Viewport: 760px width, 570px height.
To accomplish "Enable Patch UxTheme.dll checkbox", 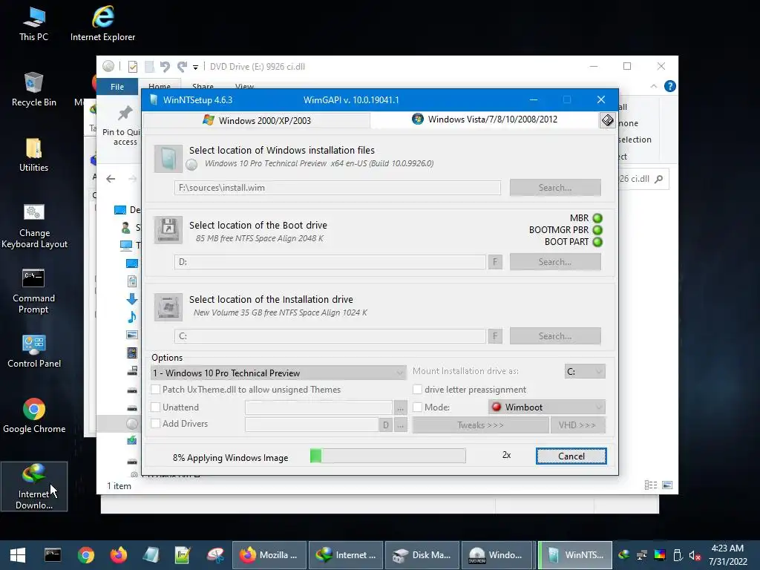I will pyautogui.click(x=156, y=389).
